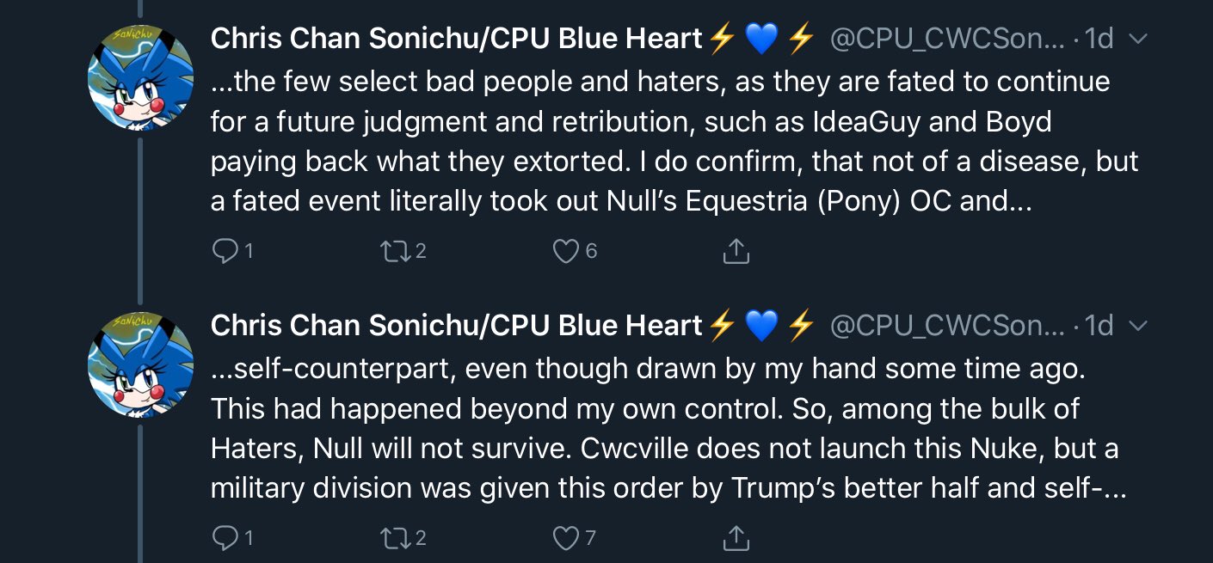Like the first tweet with 6 likes
Screen dimensions: 1213x563
(x=565, y=251)
